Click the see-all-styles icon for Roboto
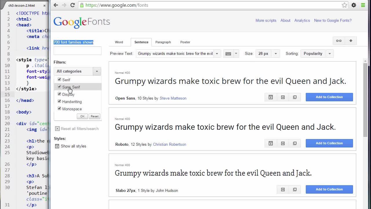This screenshot has height=209, width=371. 271,143
